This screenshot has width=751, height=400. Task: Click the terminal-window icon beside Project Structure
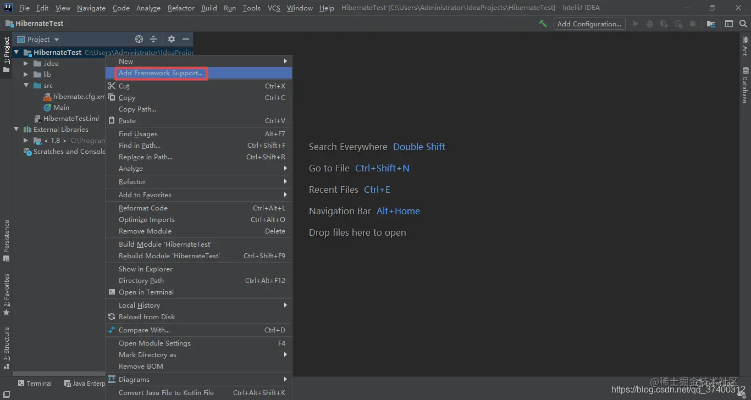729,24
